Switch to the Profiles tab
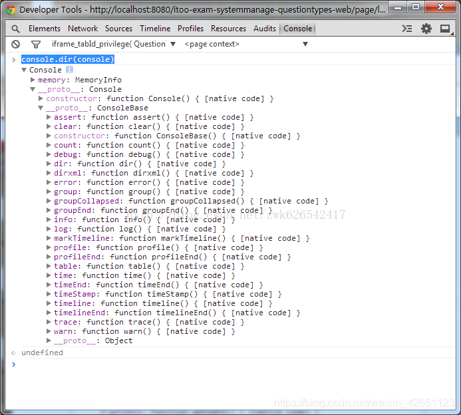461x415 pixels. pyautogui.click(x=190, y=29)
